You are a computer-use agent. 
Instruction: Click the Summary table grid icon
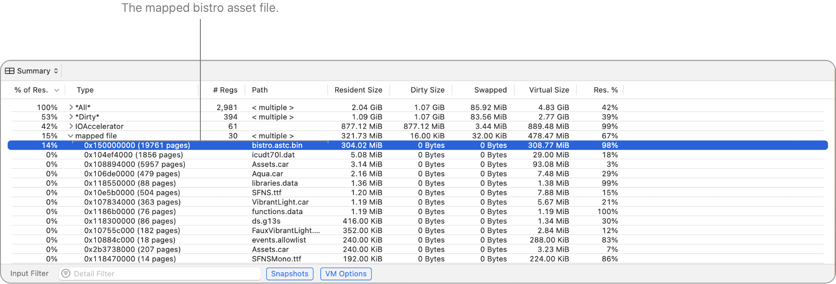tap(10, 71)
